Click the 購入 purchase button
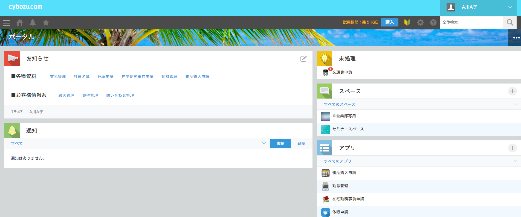 coord(389,22)
